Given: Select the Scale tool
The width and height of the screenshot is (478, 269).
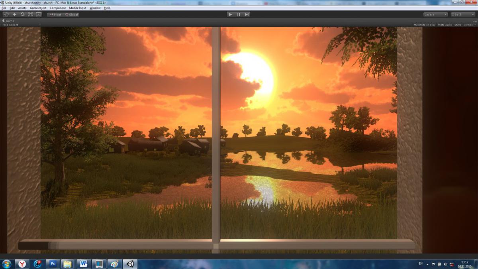Looking at the screenshot, I should coord(30,14).
